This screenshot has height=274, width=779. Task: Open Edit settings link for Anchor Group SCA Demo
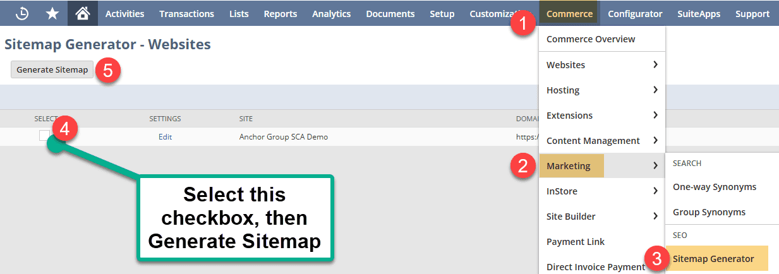click(165, 136)
